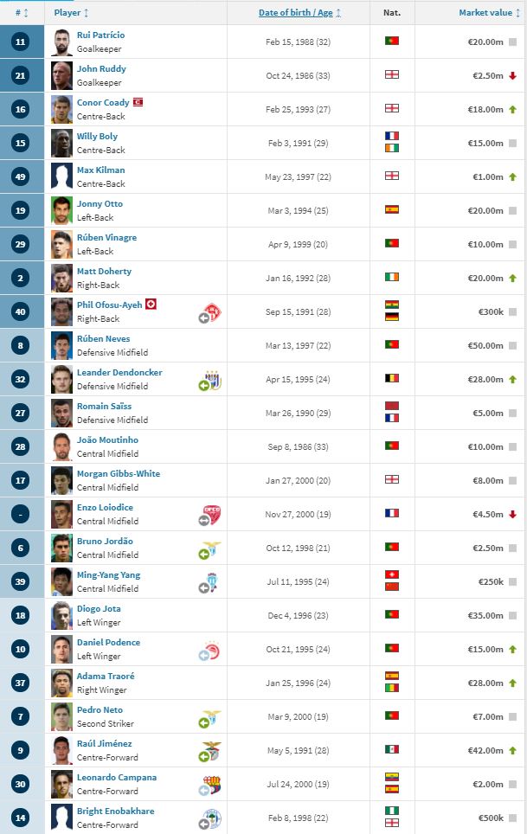Sort table by the # column
The image size is (527, 834).
pos(22,13)
